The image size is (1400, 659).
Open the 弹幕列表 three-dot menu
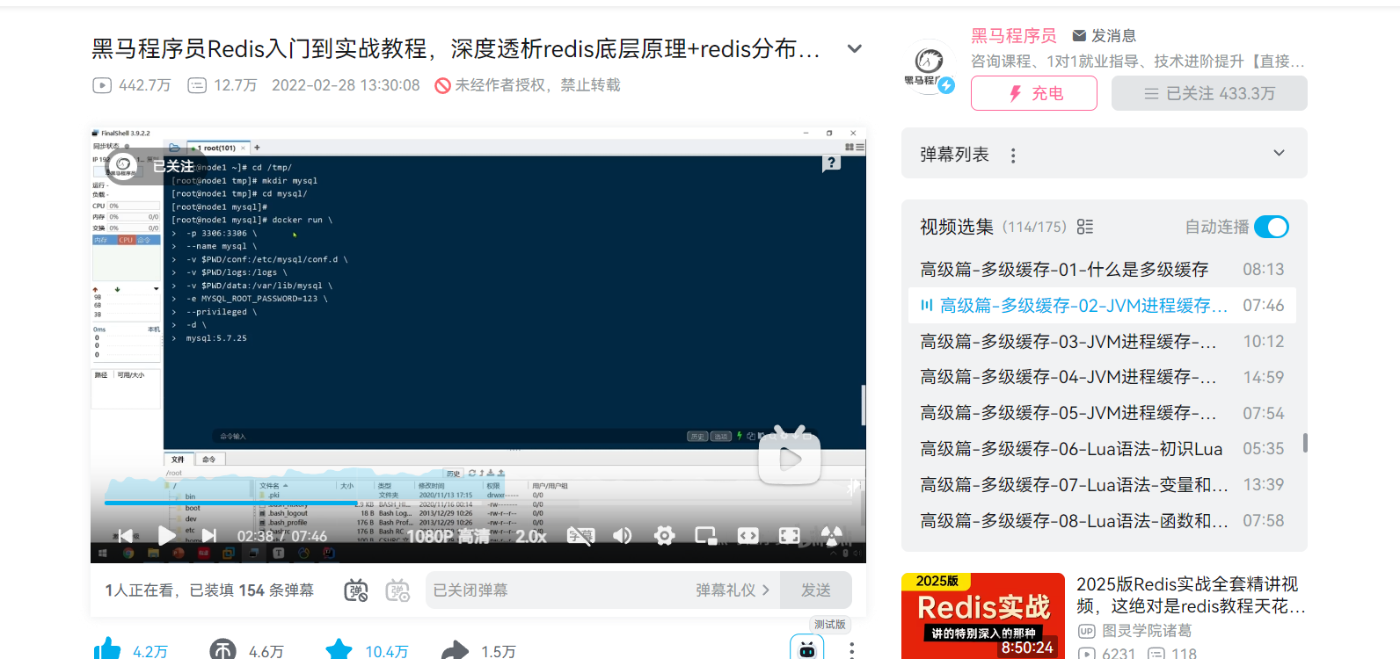[x=1013, y=155]
